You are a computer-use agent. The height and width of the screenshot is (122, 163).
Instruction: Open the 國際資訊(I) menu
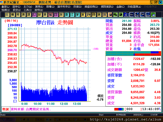click(x=107, y=7)
